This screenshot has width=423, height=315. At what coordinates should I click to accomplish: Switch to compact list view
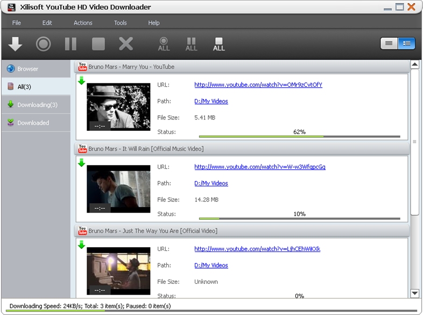point(389,43)
